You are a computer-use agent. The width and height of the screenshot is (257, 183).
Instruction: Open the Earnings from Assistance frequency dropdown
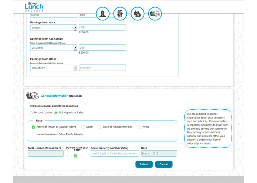point(54,48)
